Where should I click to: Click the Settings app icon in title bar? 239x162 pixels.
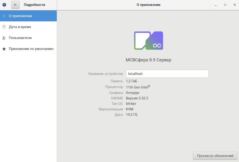pos(4,5)
